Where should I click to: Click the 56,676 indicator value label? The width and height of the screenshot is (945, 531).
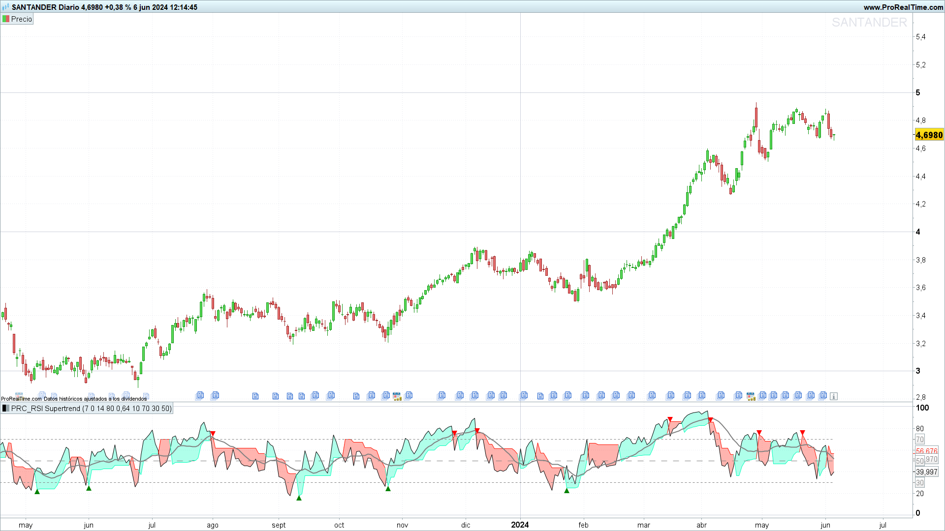pos(926,451)
